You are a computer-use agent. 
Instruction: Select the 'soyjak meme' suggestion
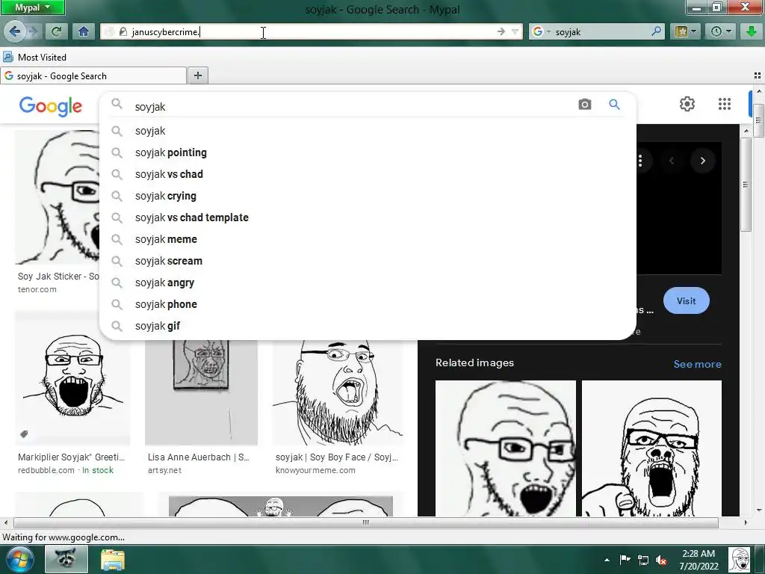pos(368,239)
